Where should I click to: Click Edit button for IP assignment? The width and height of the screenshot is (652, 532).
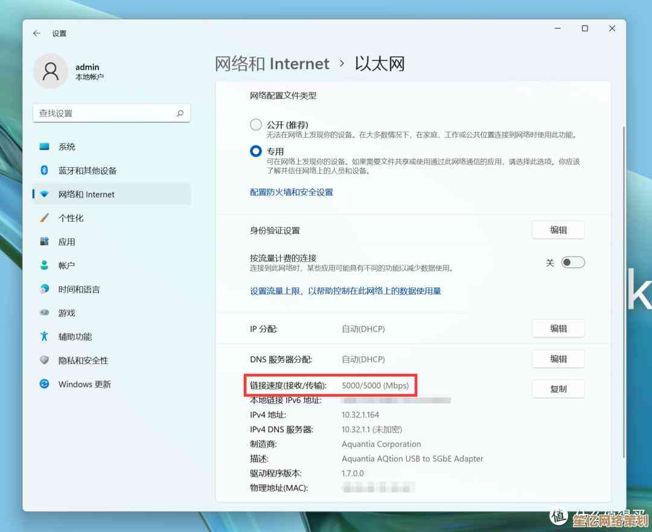(x=558, y=328)
